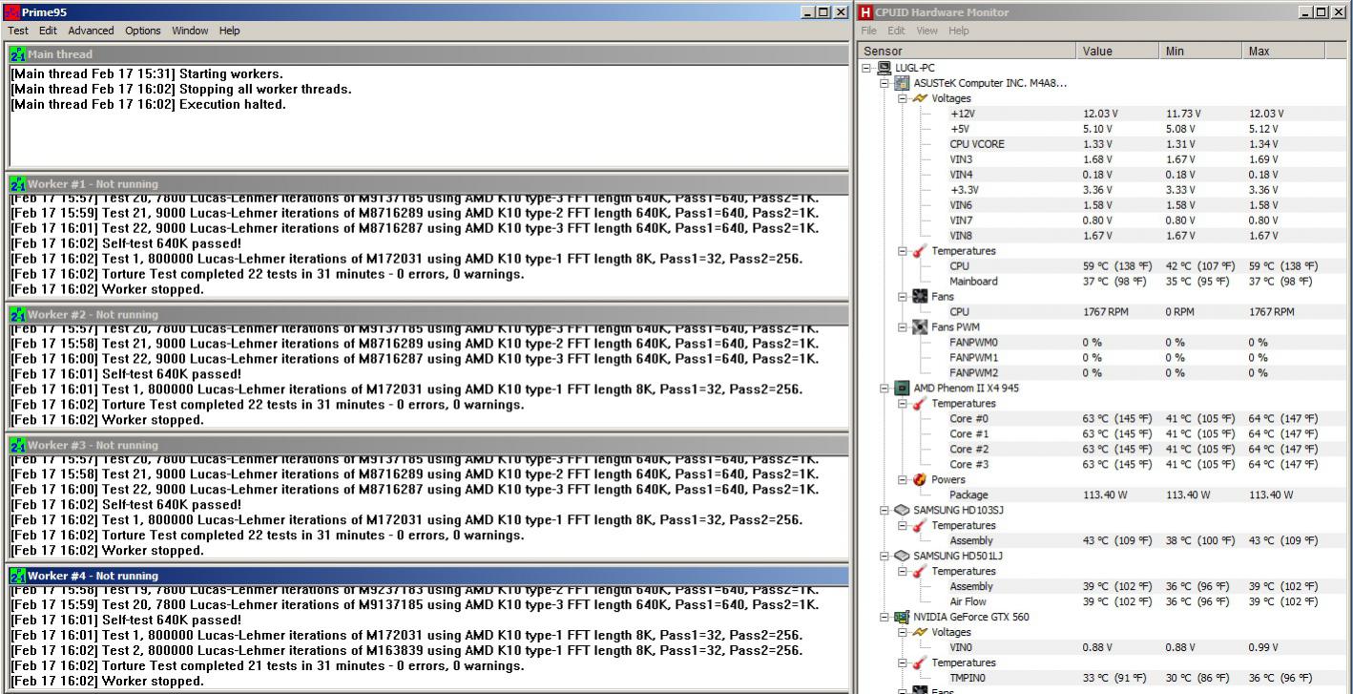The image size is (1353, 694).
Task: Click the SAMSUNG HD501LJ drive icon
Action: coord(902,557)
